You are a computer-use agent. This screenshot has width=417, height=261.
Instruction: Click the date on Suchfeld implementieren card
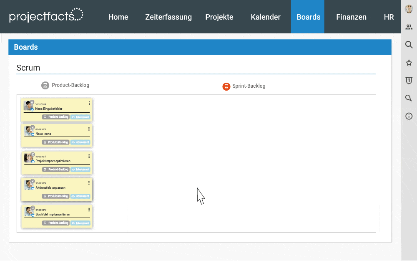[x=41, y=210]
